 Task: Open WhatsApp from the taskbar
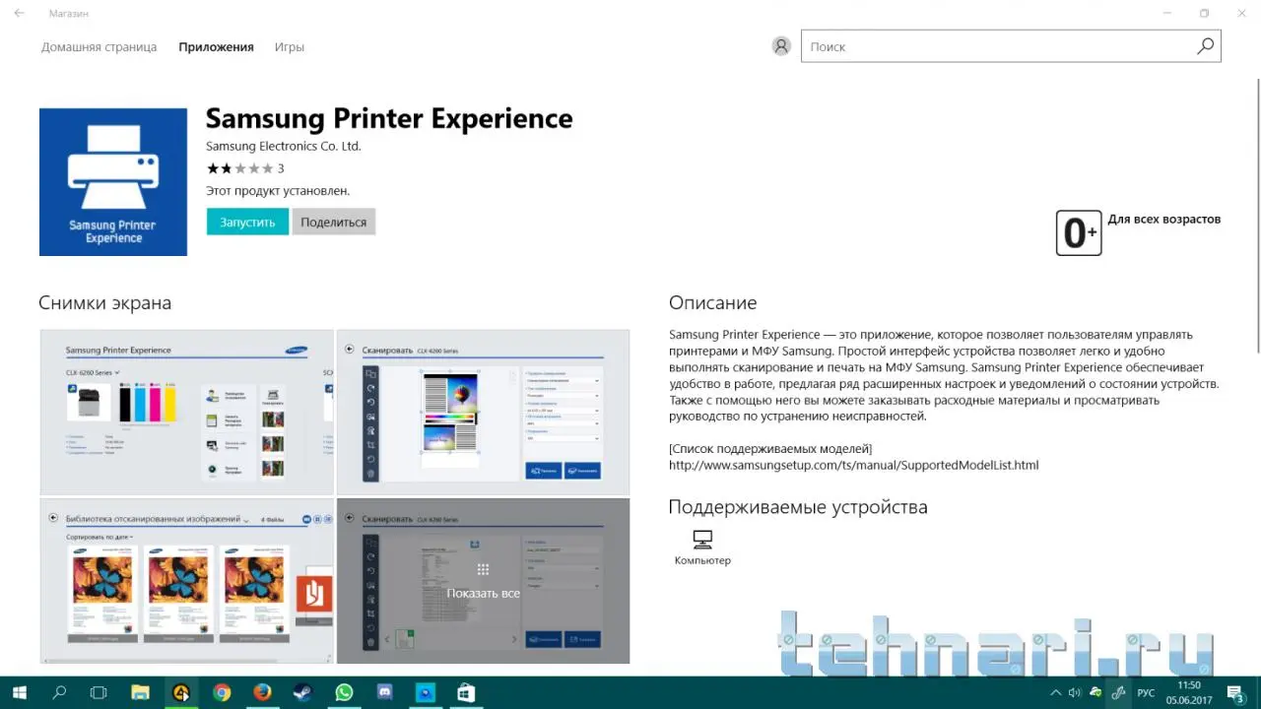pyautogui.click(x=344, y=692)
